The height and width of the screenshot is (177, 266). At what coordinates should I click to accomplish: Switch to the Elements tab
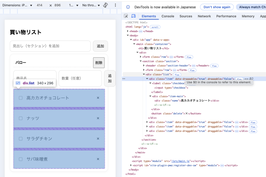pyautogui.click(x=149, y=16)
